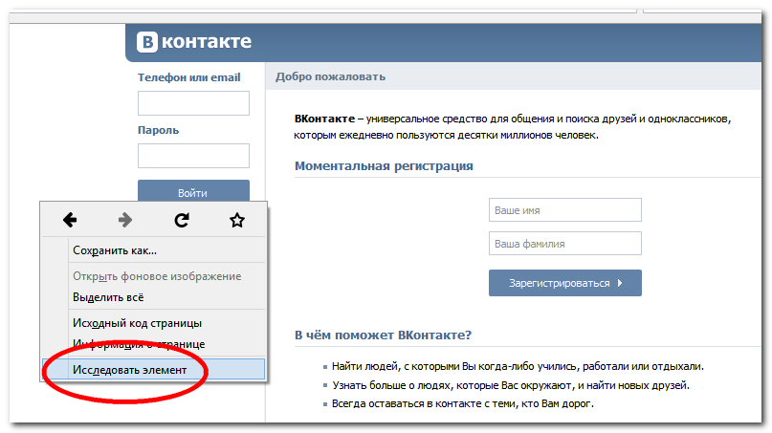Viewport: 772px width, 433px height.
Task: Click the reload icon in context menu
Action: pos(182,220)
